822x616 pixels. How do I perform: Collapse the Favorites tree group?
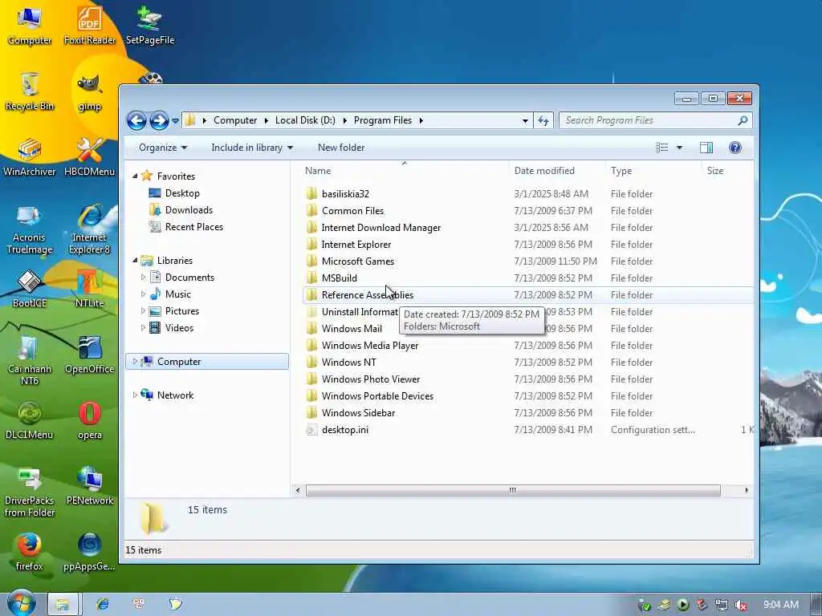135,176
